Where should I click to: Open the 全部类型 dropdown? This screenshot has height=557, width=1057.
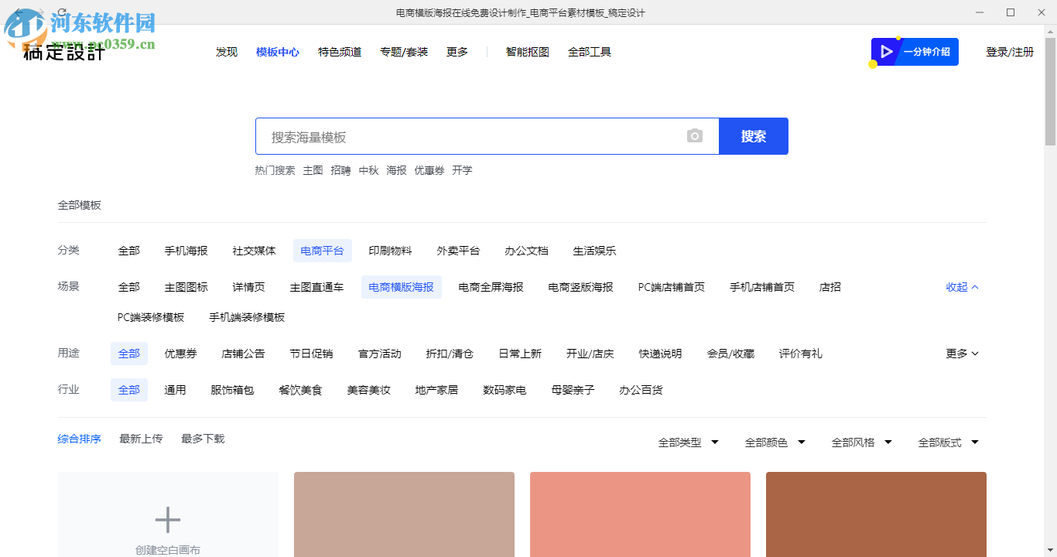[x=687, y=442]
